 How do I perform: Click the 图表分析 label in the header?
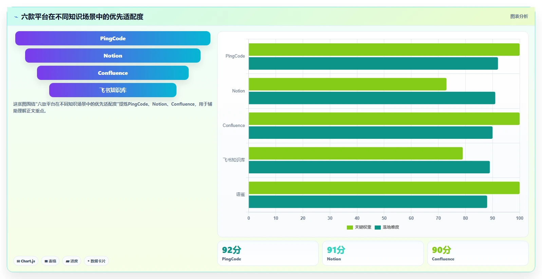point(519,16)
